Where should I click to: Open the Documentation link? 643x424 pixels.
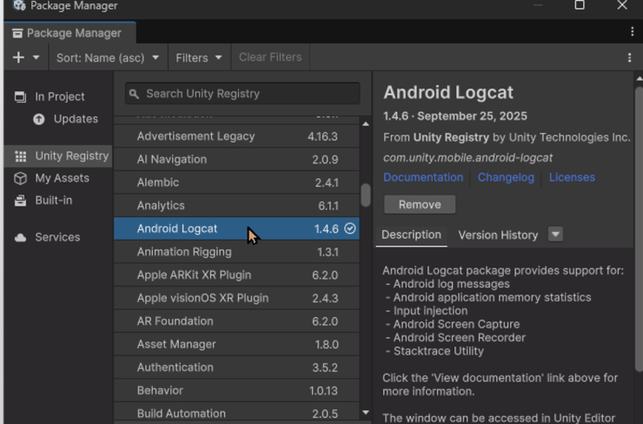pos(423,177)
